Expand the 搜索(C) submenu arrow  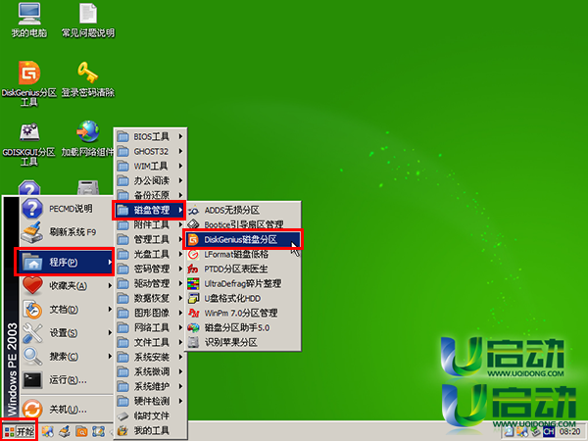[110, 357]
